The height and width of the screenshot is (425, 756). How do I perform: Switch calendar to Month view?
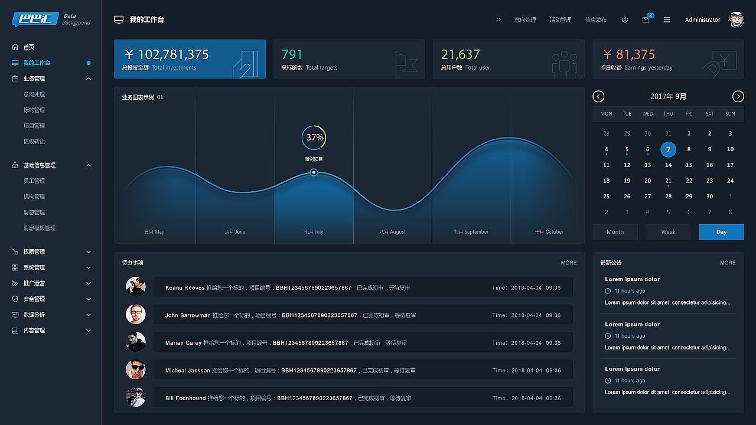(x=615, y=232)
